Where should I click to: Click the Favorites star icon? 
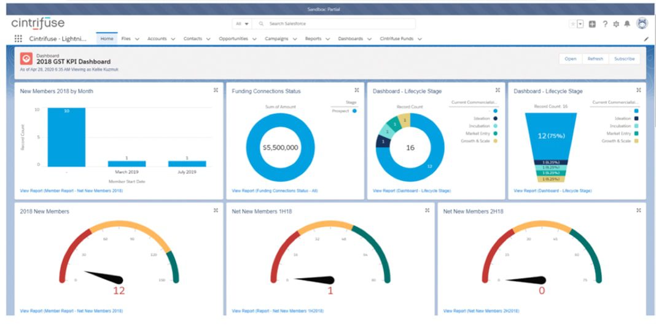[572, 24]
